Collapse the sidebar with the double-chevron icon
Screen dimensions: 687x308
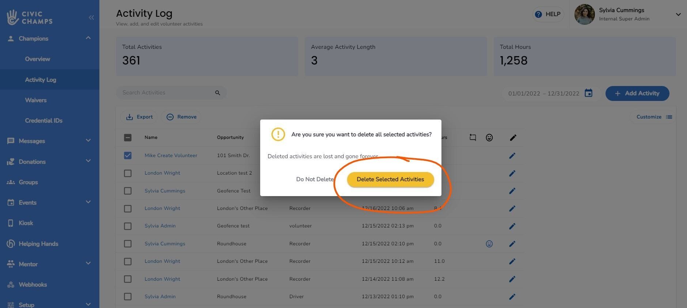click(91, 17)
